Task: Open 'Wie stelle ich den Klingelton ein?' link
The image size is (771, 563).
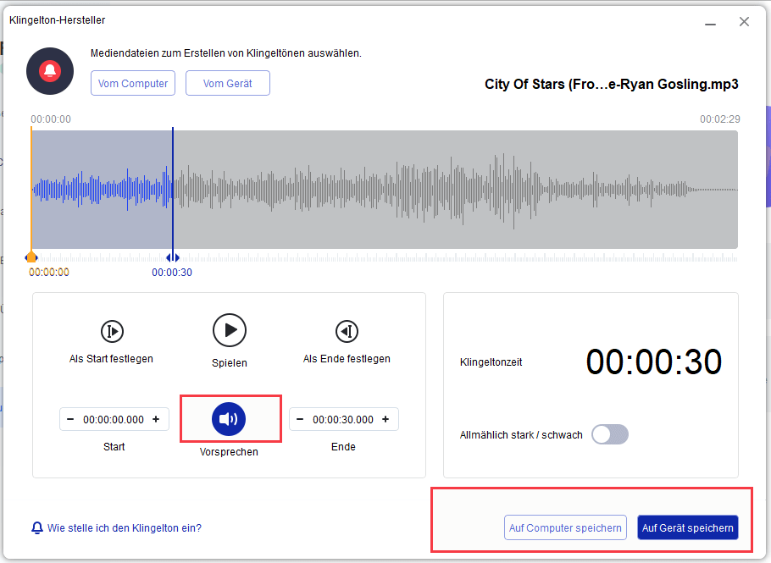Action: [124, 527]
